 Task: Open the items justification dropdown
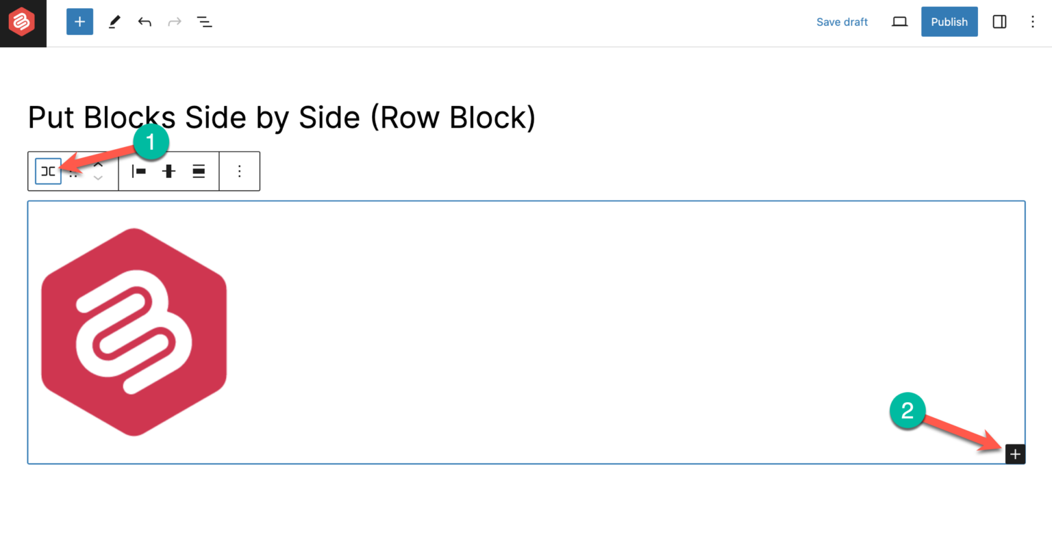138,171
